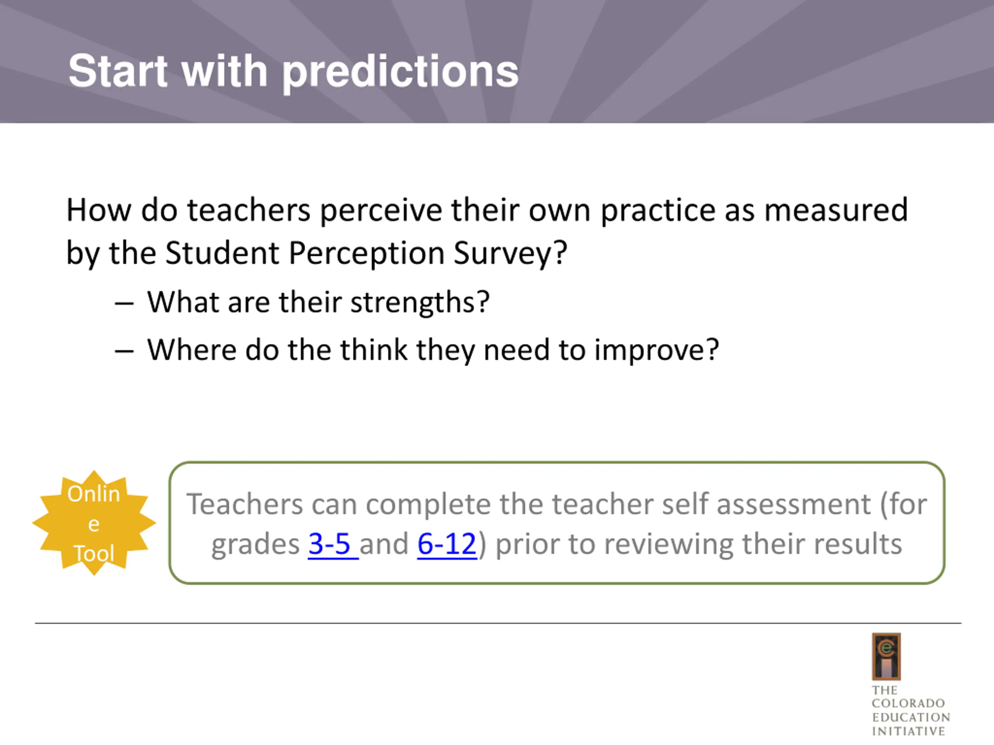Select the 'Start with predictions' slide title
Screen dimensions: 994x745
coord(294,71)
